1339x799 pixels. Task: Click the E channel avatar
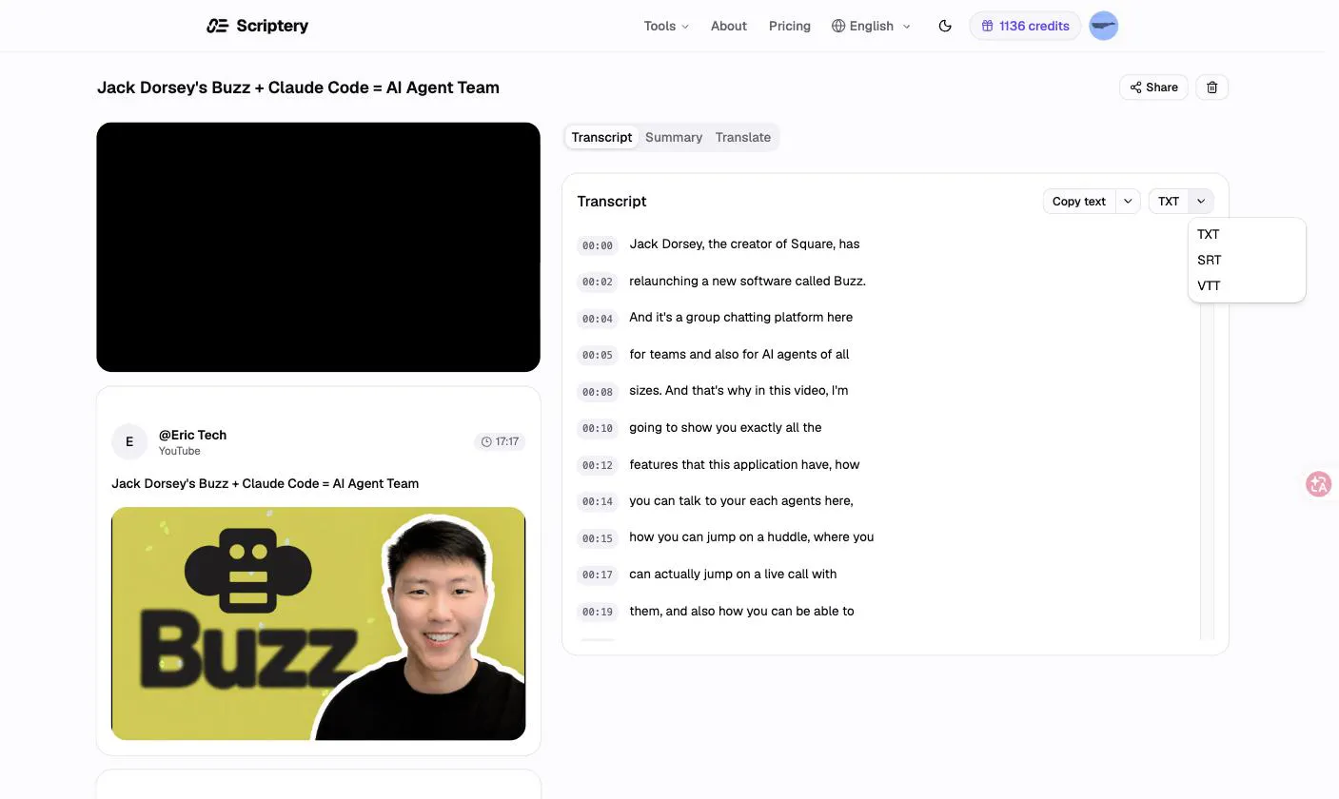(129, 441)
